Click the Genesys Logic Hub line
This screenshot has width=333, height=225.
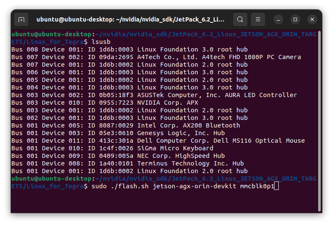coord(118,133)
